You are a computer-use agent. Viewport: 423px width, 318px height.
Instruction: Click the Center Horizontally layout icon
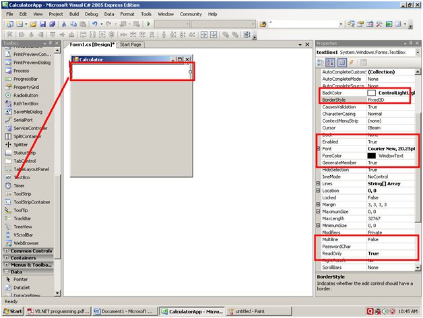click(x=204, y=34)
